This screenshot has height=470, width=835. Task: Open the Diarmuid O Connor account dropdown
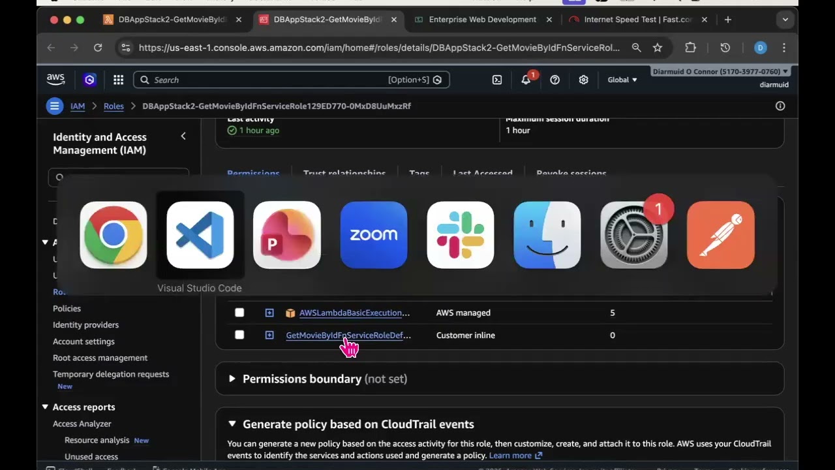point(720,71)
